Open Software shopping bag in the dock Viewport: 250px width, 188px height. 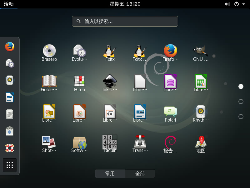click(x=10, y=131)
